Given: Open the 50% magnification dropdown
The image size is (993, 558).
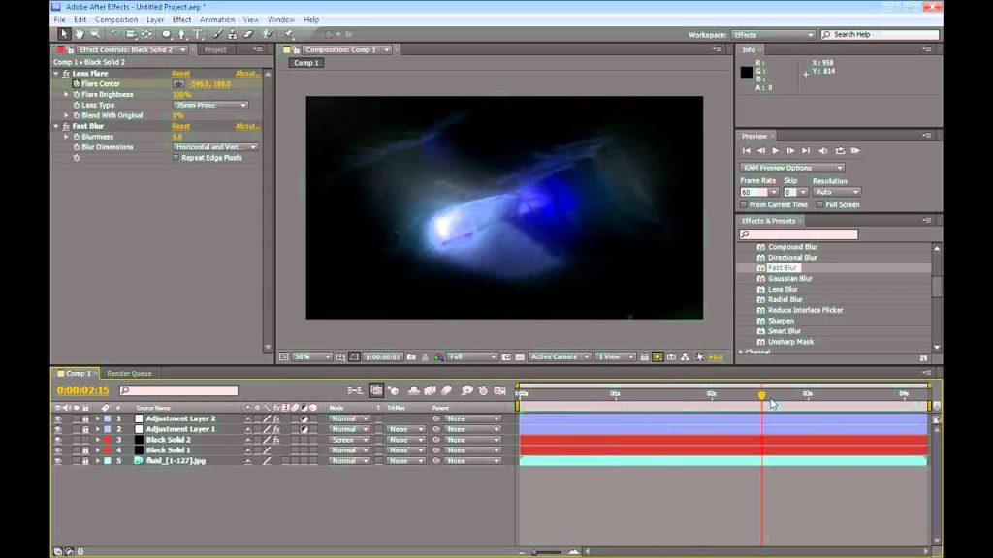Looking at the screenshot, I should 312,356.
